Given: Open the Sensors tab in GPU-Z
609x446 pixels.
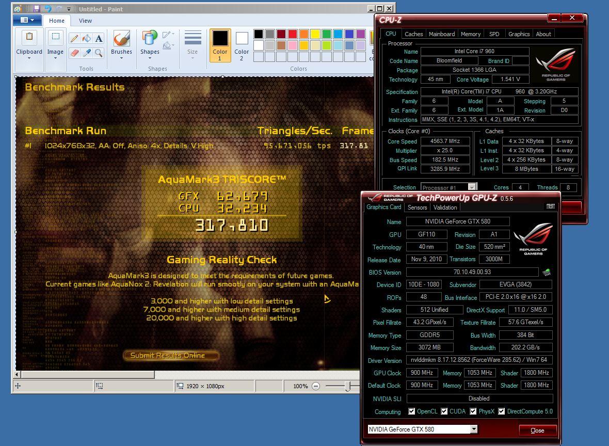Looking at the screenshot, I should pos(417,208).
